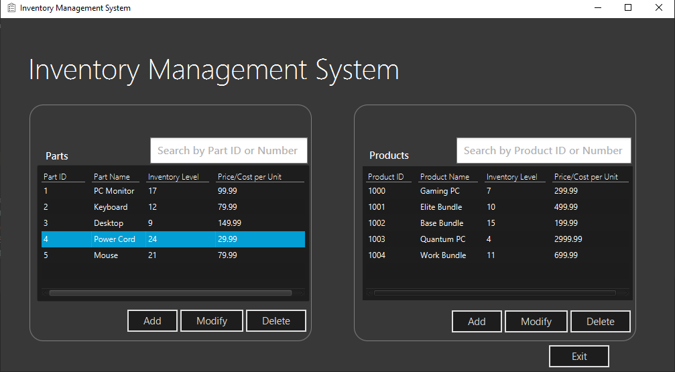Click price 149.99 in Parts table
The image size is (675, 372).
(x=229, y=223)
